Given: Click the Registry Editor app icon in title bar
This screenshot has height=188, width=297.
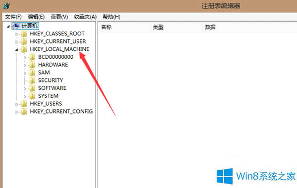Looking at the screenshot, I should pyautogui.click(x=6, y=5).
